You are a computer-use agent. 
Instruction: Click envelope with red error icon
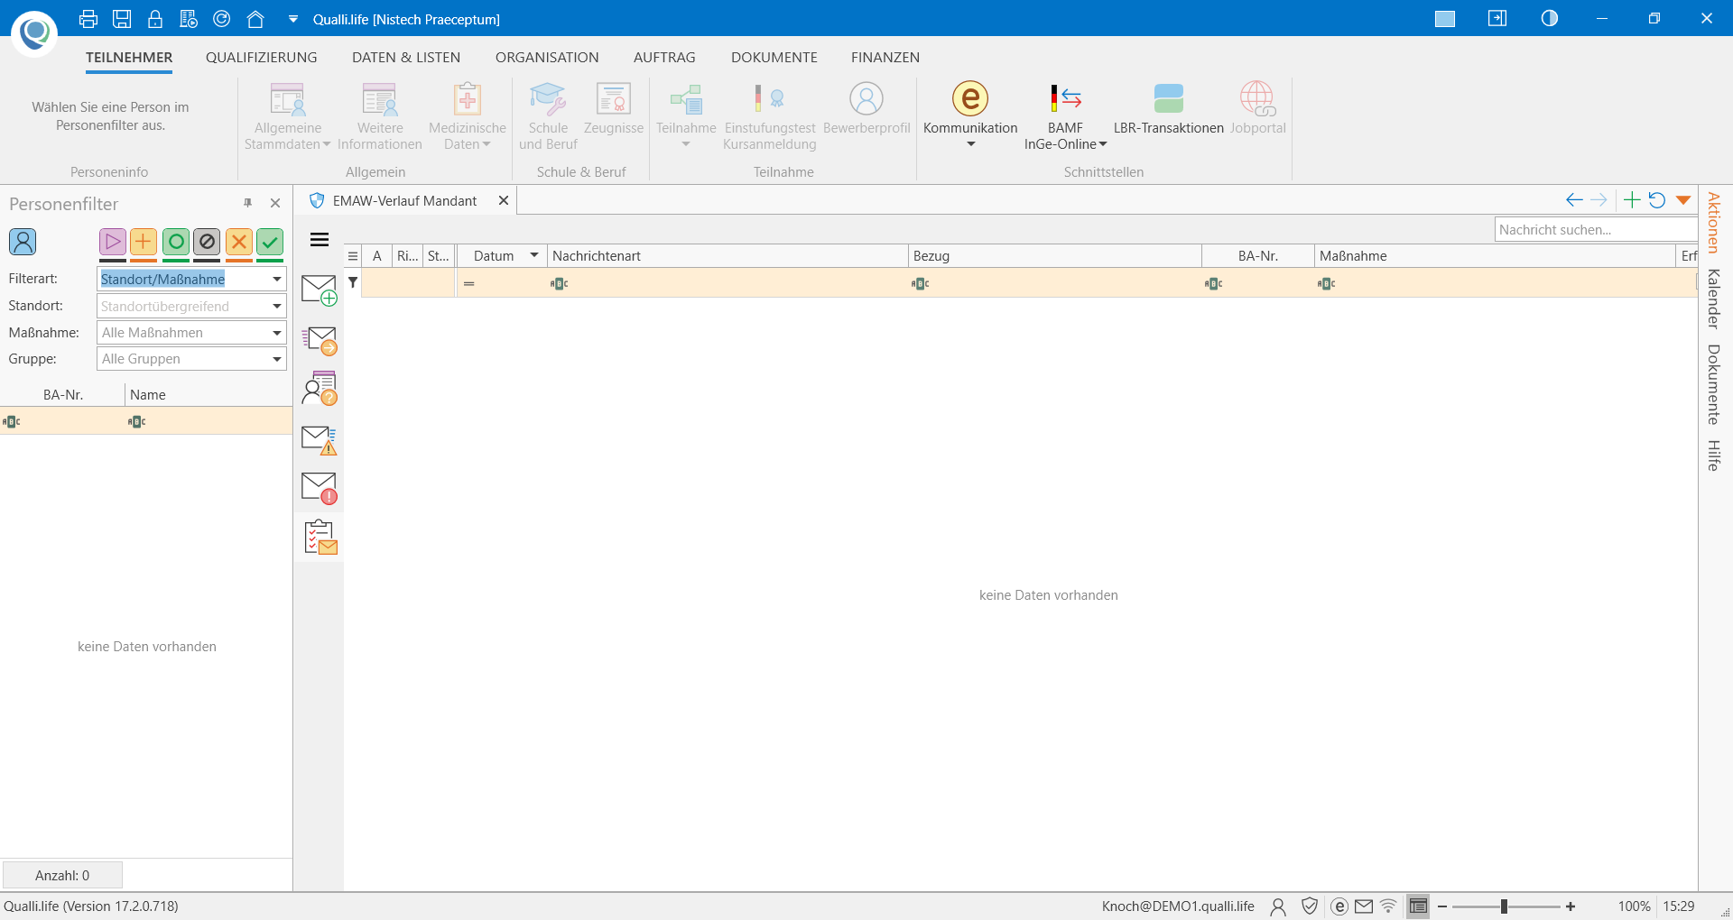(x=320, y=488)
